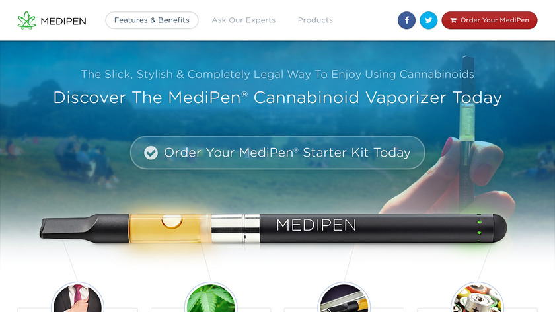Click the MEDIPEN wordmark in header
The height and width of the screenshot is (312, 555).
[63, 21]
